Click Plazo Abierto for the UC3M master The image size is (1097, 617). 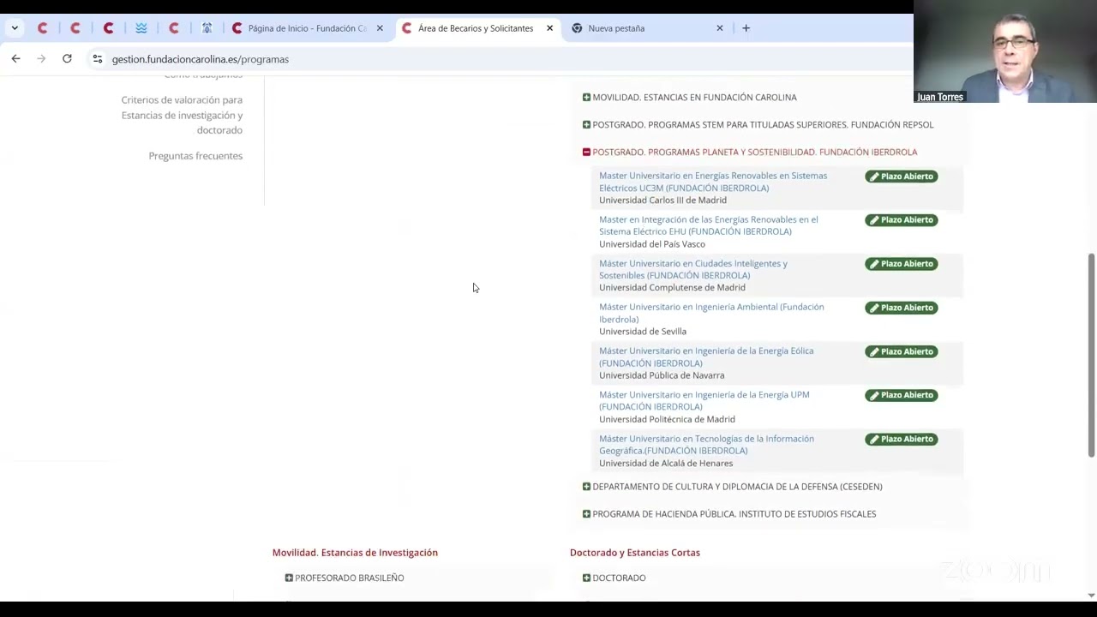(x=902, y=177)
